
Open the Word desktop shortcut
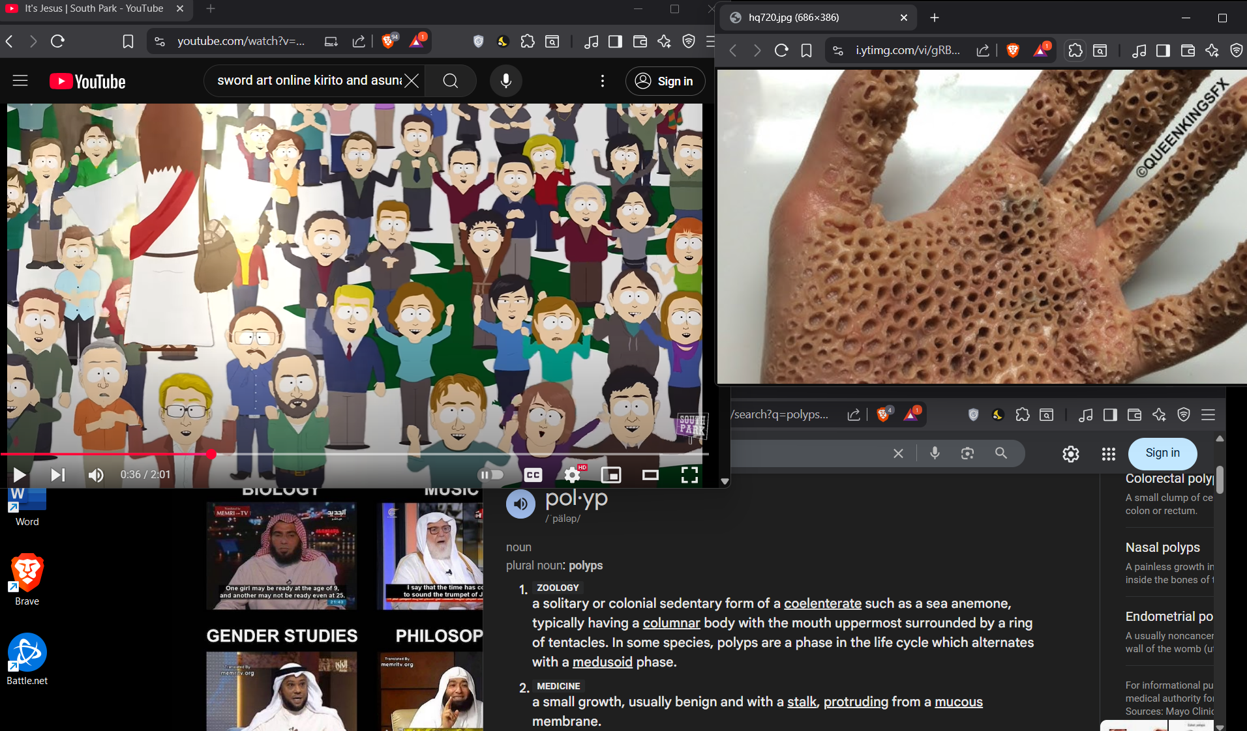(x=27, y=508)
